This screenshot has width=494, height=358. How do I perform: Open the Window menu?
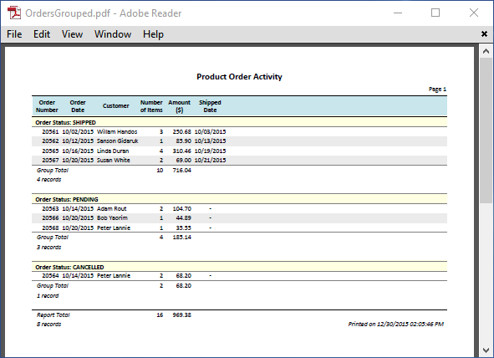coord(113,34)
